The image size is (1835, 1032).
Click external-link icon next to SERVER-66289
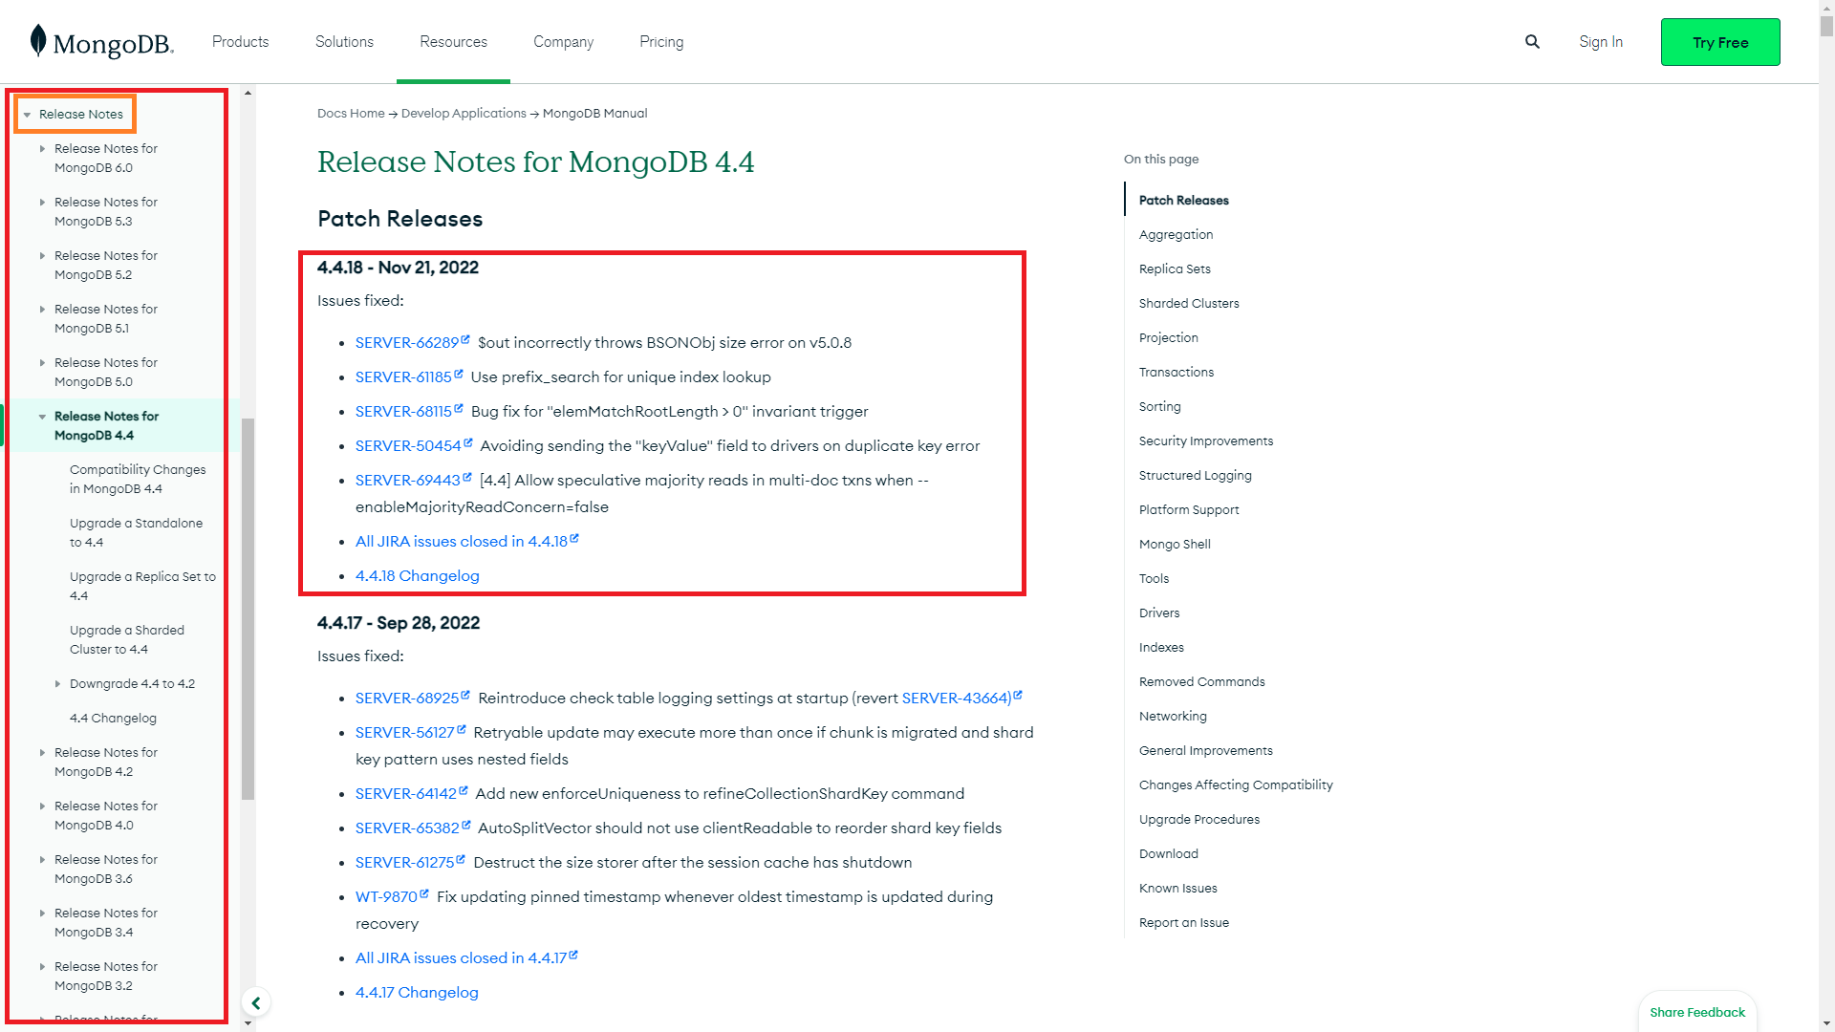(465, 339)
